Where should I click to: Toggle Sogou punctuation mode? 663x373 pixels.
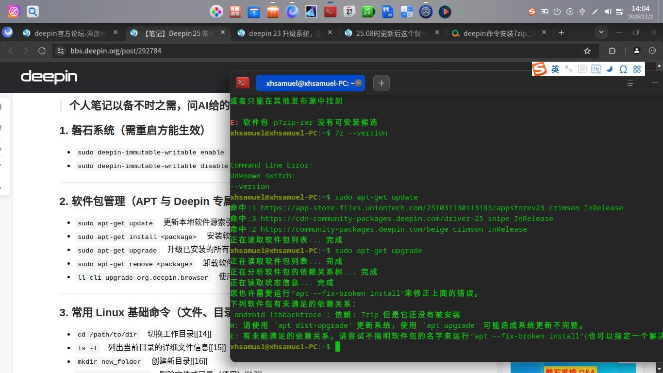[568, 69]
